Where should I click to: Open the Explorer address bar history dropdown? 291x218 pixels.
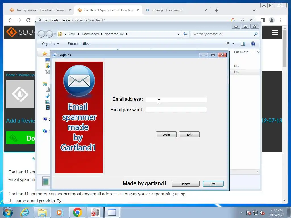[179, 34]
